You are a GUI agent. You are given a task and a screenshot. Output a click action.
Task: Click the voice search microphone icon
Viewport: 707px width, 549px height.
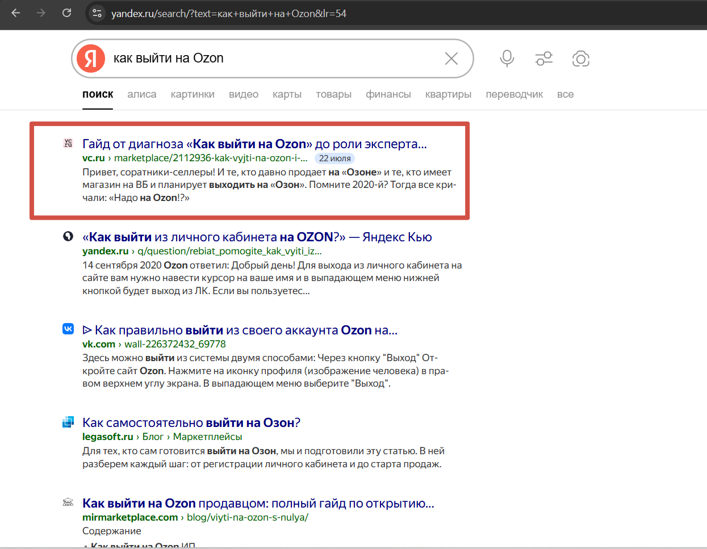tap(507, 58)
